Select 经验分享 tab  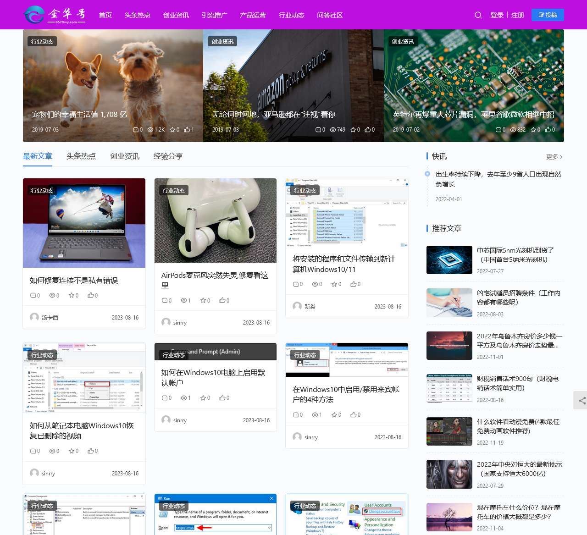pyautogui.click(x=168, y=156)
